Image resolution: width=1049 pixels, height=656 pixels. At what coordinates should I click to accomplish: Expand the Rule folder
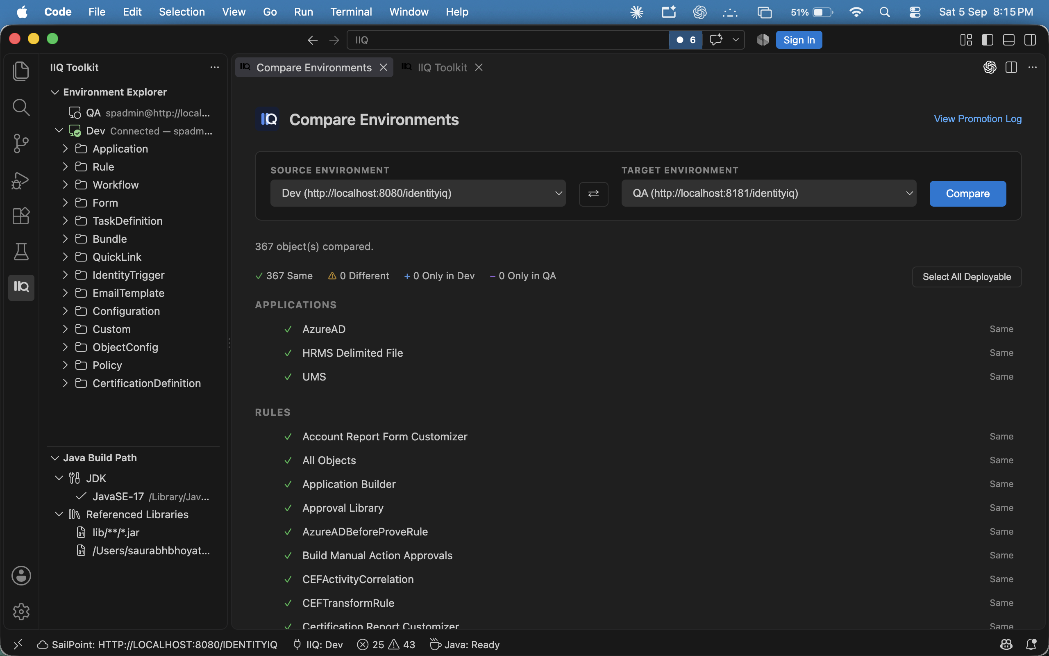pyautogui.click(x=65, y=166)
